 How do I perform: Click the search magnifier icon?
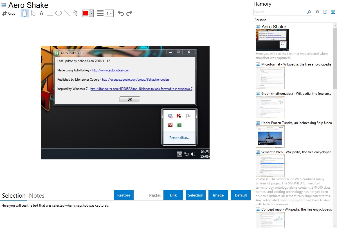pos(309,12)
